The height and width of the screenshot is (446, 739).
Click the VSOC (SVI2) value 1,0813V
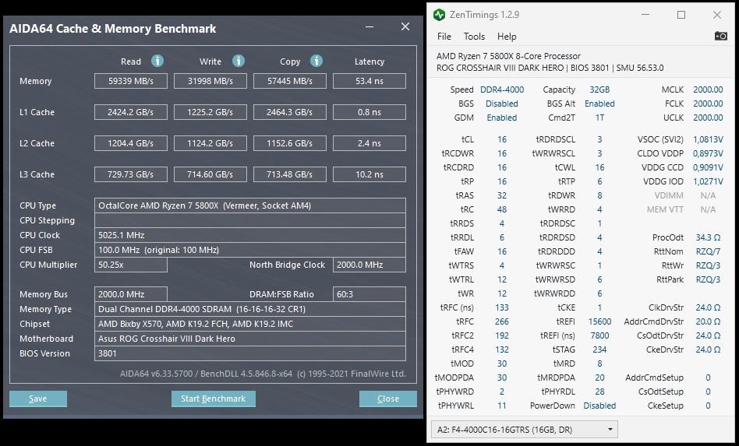tap(708, 139)
